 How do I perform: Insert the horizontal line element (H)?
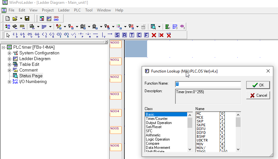pyautogui.click(x=96, y=35)
